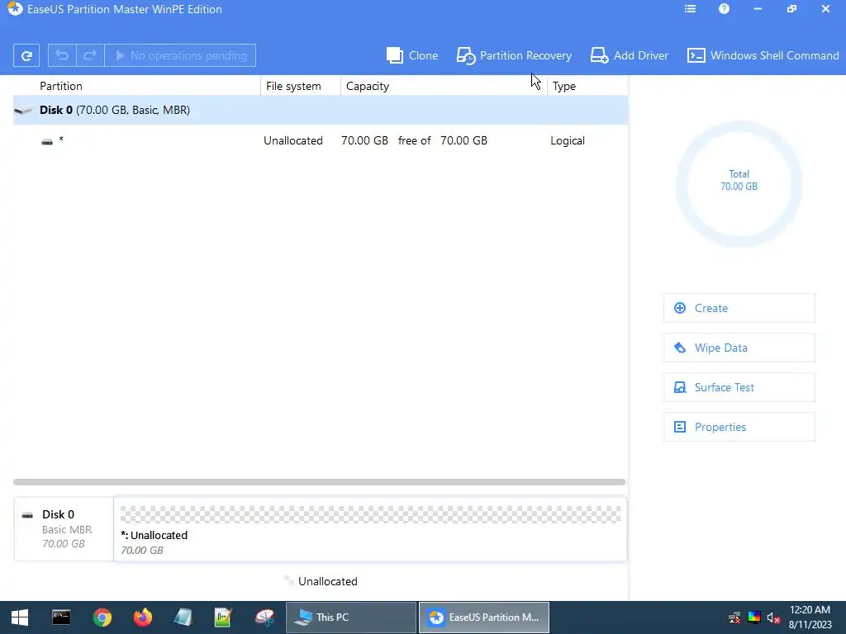Click the redo arrow icon
846x634 pixels.
[90, 55]
